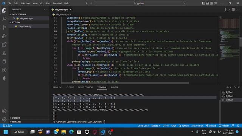
Task: Open the Manage gear icon
Action: [x=4, y=119]
